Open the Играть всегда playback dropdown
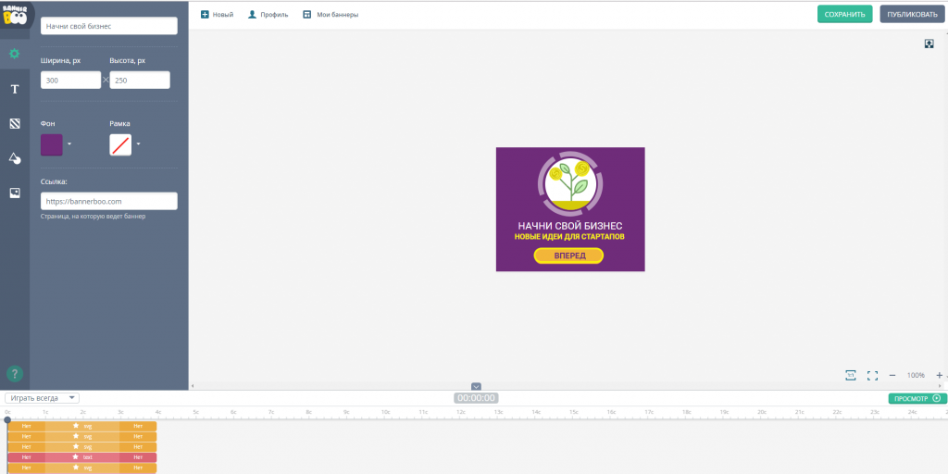This screenshot has width=948, height=474. click(x=42, y=398)
